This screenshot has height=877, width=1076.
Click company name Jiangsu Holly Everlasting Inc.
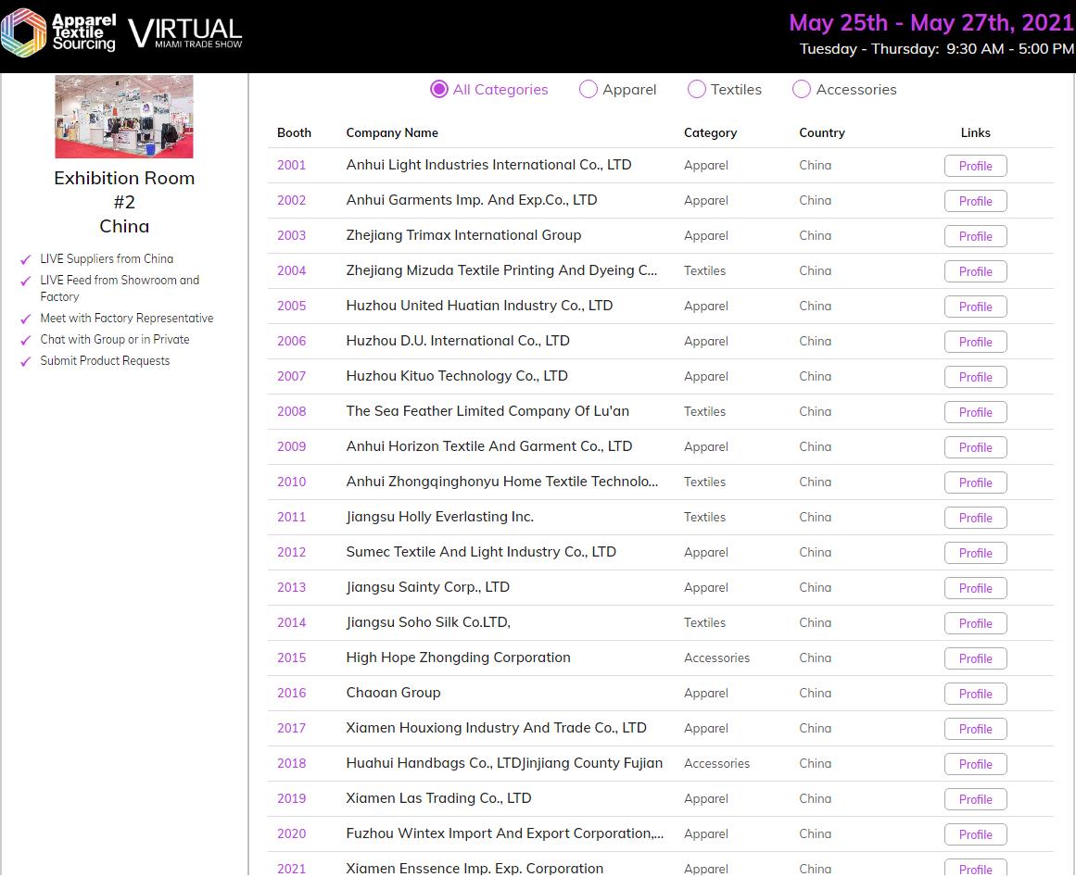pos(440,517)
